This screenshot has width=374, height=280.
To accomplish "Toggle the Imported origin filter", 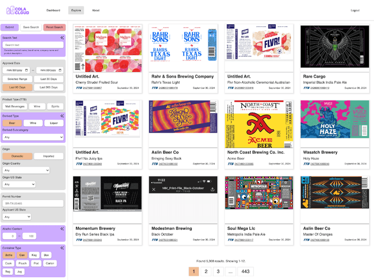I will [50, 155].
